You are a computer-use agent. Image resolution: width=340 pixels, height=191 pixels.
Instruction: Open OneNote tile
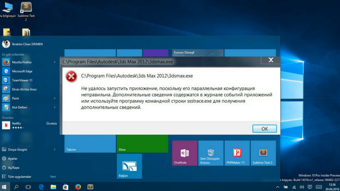185,153
